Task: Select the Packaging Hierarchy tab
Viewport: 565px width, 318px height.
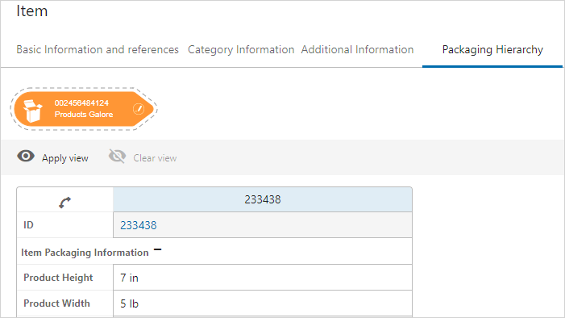Action: tap(492, 49)
